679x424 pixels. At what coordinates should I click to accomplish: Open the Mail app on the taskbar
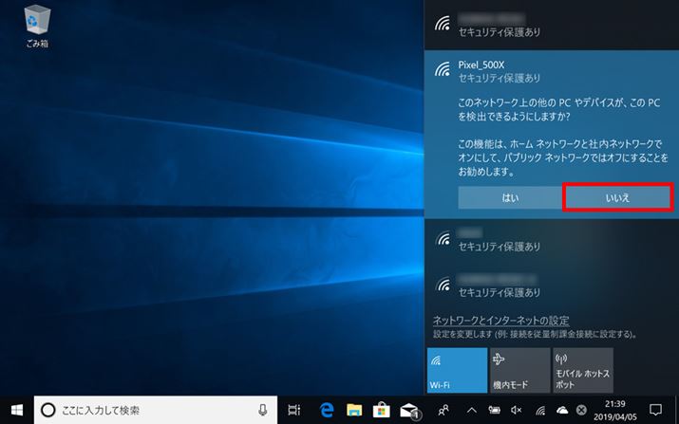point(410,409)
